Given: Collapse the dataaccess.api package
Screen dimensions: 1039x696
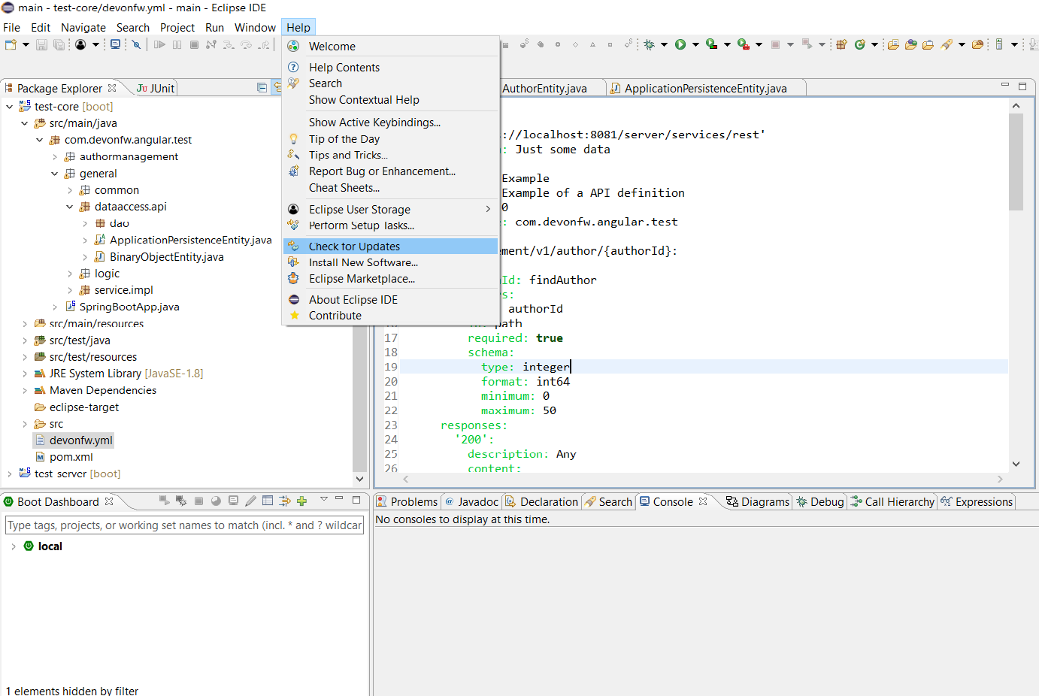Looking at the screenshot, I should [70, 207].
